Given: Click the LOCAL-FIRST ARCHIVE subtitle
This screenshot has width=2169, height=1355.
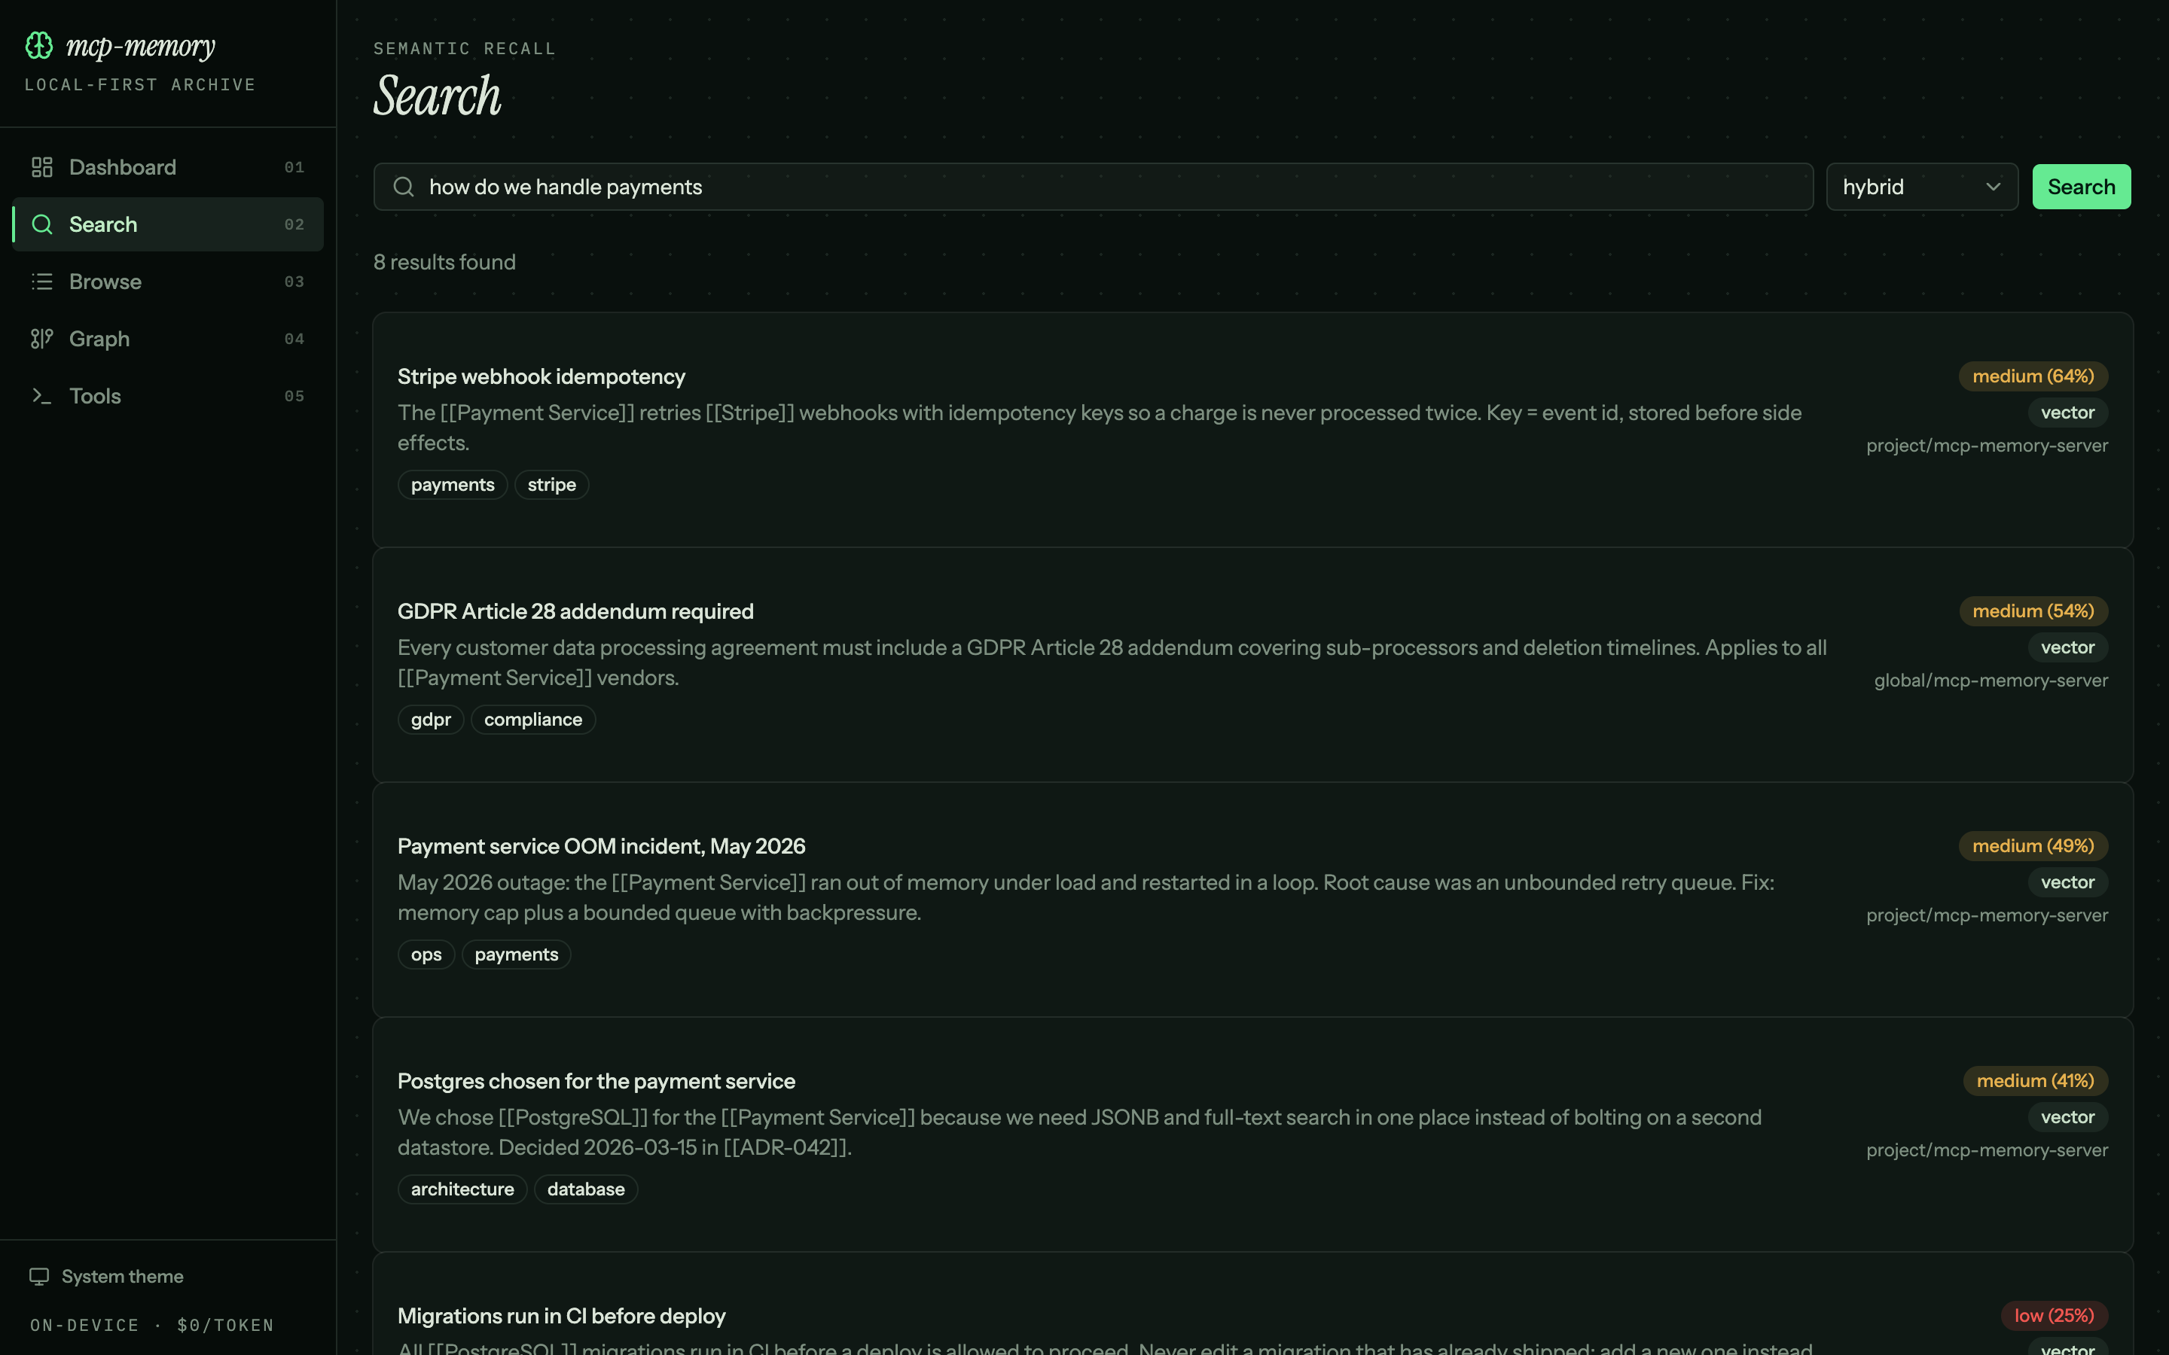Looking at the screenshot, I should click(x=140, y=85).
